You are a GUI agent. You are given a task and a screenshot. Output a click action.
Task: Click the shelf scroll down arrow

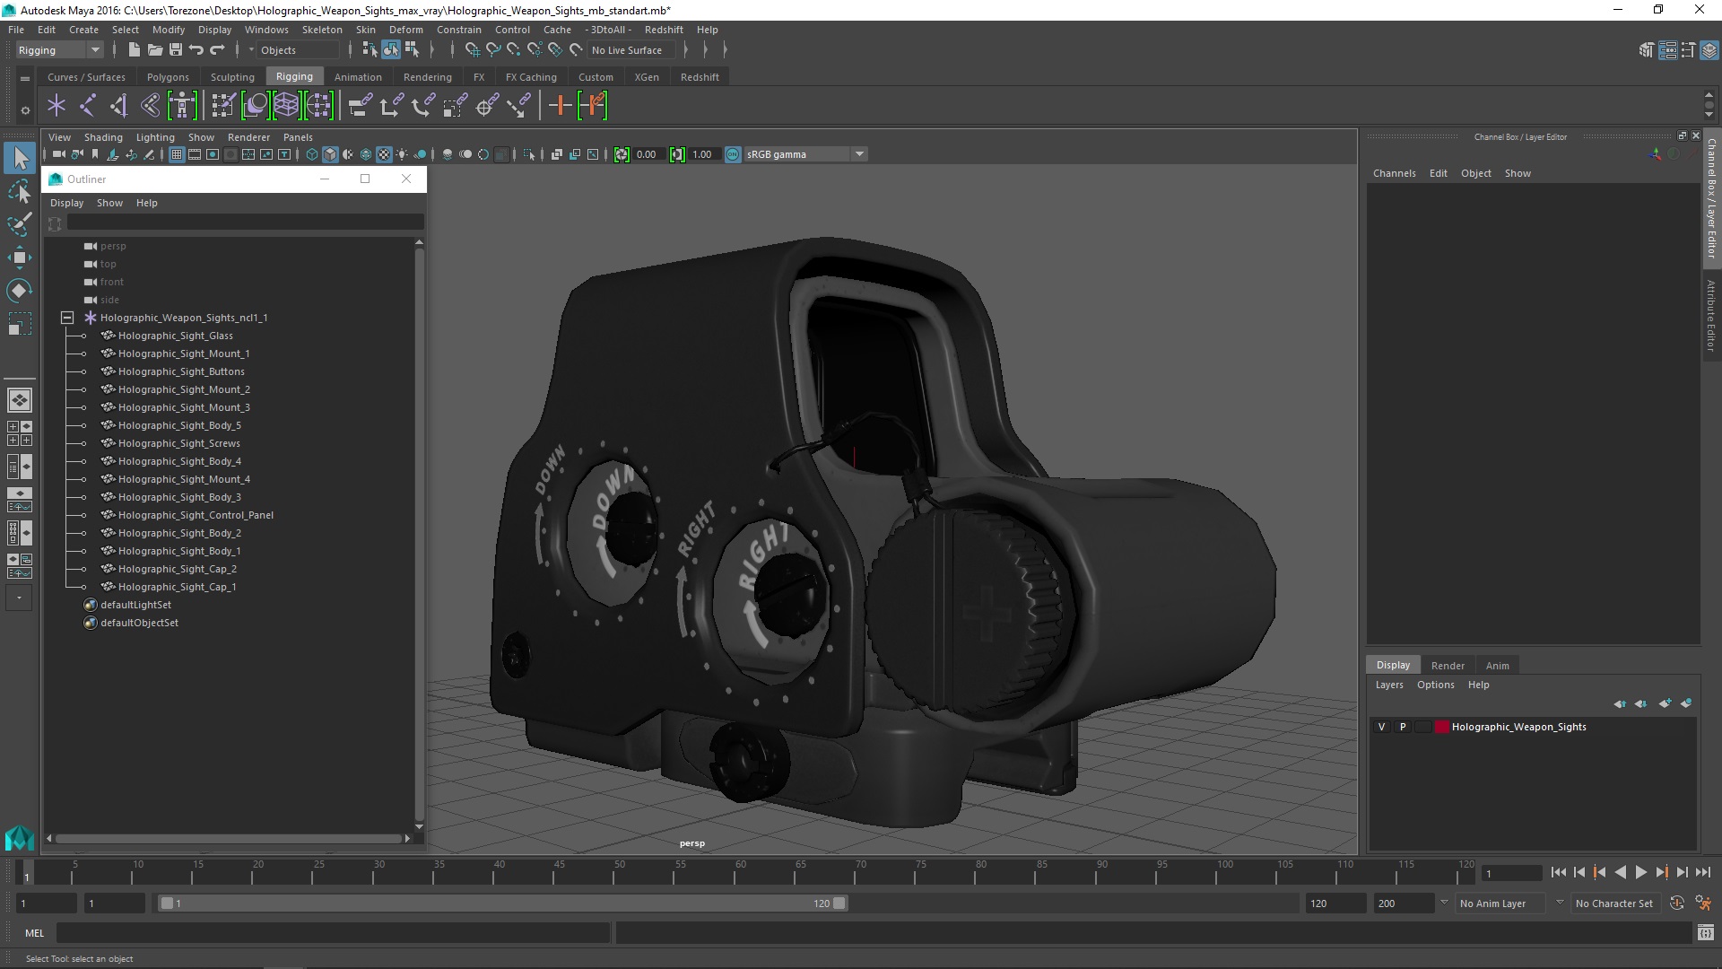1709,115
